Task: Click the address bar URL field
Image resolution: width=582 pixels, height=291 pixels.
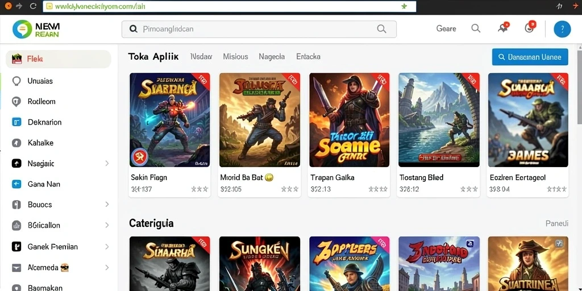Action: point(230,6)
